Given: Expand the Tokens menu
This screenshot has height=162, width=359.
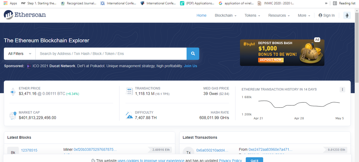Looking at the screenshot, I should (x=252, y=15).
